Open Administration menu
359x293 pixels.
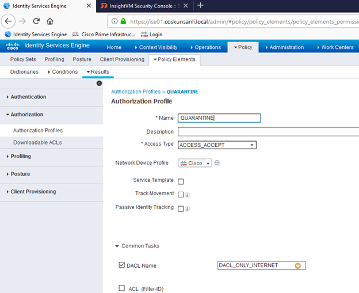pos(285,47)
